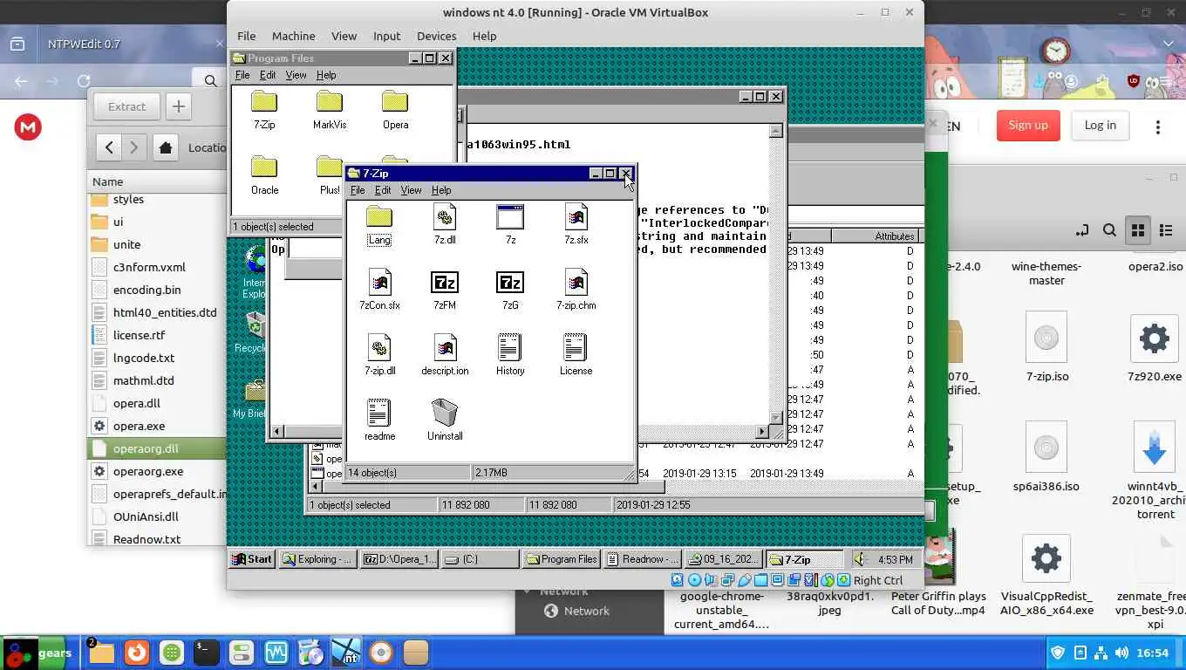Image resolution: width=1186 pixels, height=670 pixels.
Task: Select the Uninstall program icon
Action: [x=445, y=413]
